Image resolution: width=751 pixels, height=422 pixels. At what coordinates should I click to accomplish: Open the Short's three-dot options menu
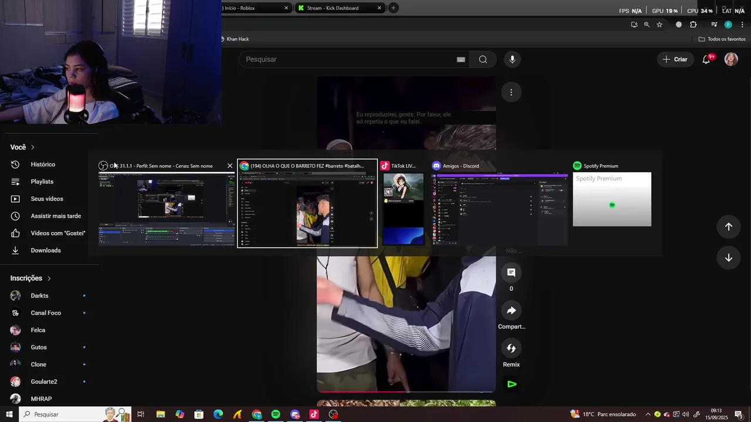tap(511, 92)
